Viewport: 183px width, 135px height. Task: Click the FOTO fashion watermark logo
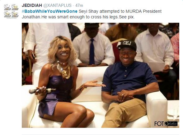(x=166, y=123)
